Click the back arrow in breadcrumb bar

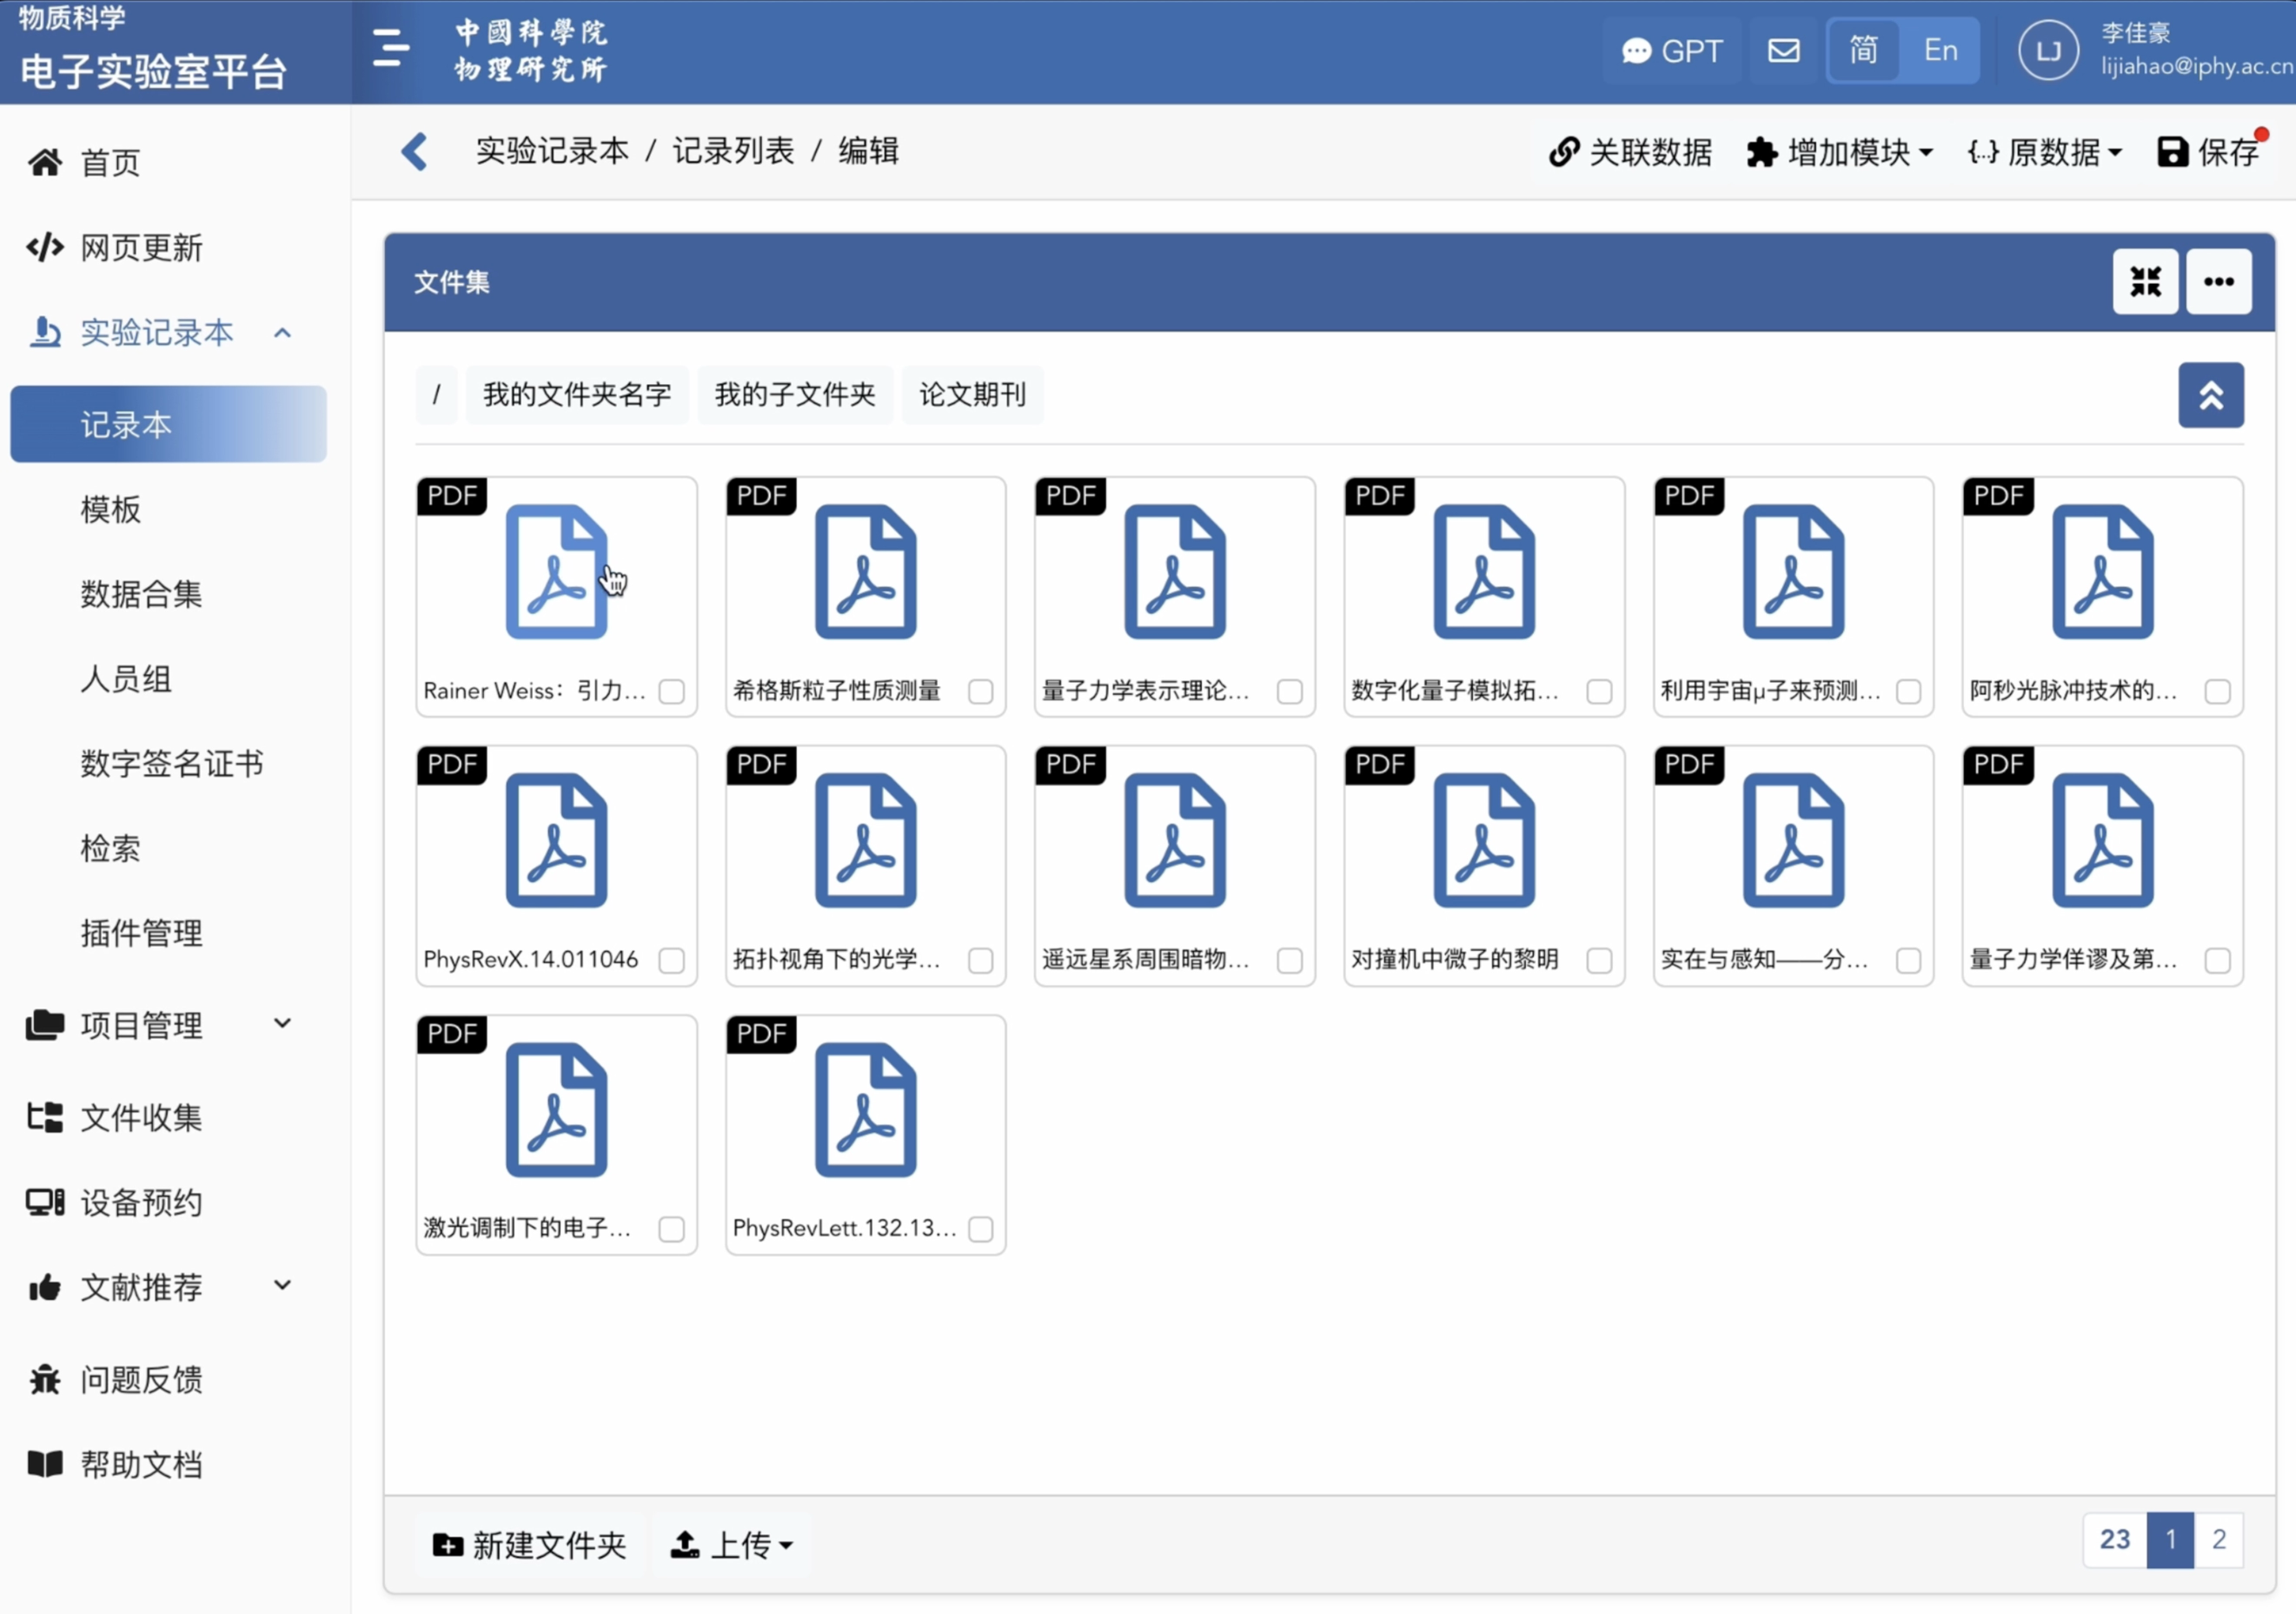415,152
